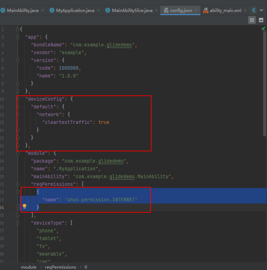The width and height of the screenshot is (267, 270).
Task: Click the "package" key in module
Action: click(x=43, y=161)
